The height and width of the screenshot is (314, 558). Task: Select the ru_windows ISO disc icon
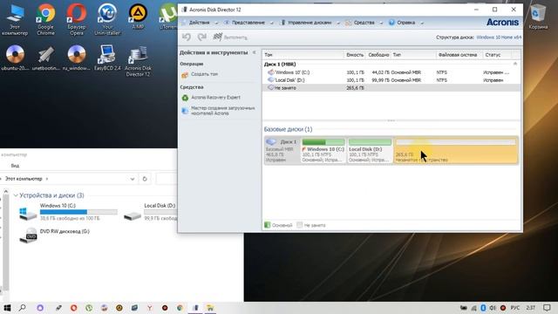(x=77, y=58)
